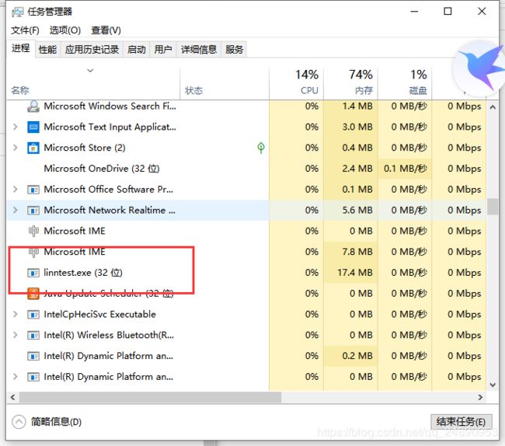Click the 结束任务(E) button
Viewport: 505px width, 446px height.
461,422
